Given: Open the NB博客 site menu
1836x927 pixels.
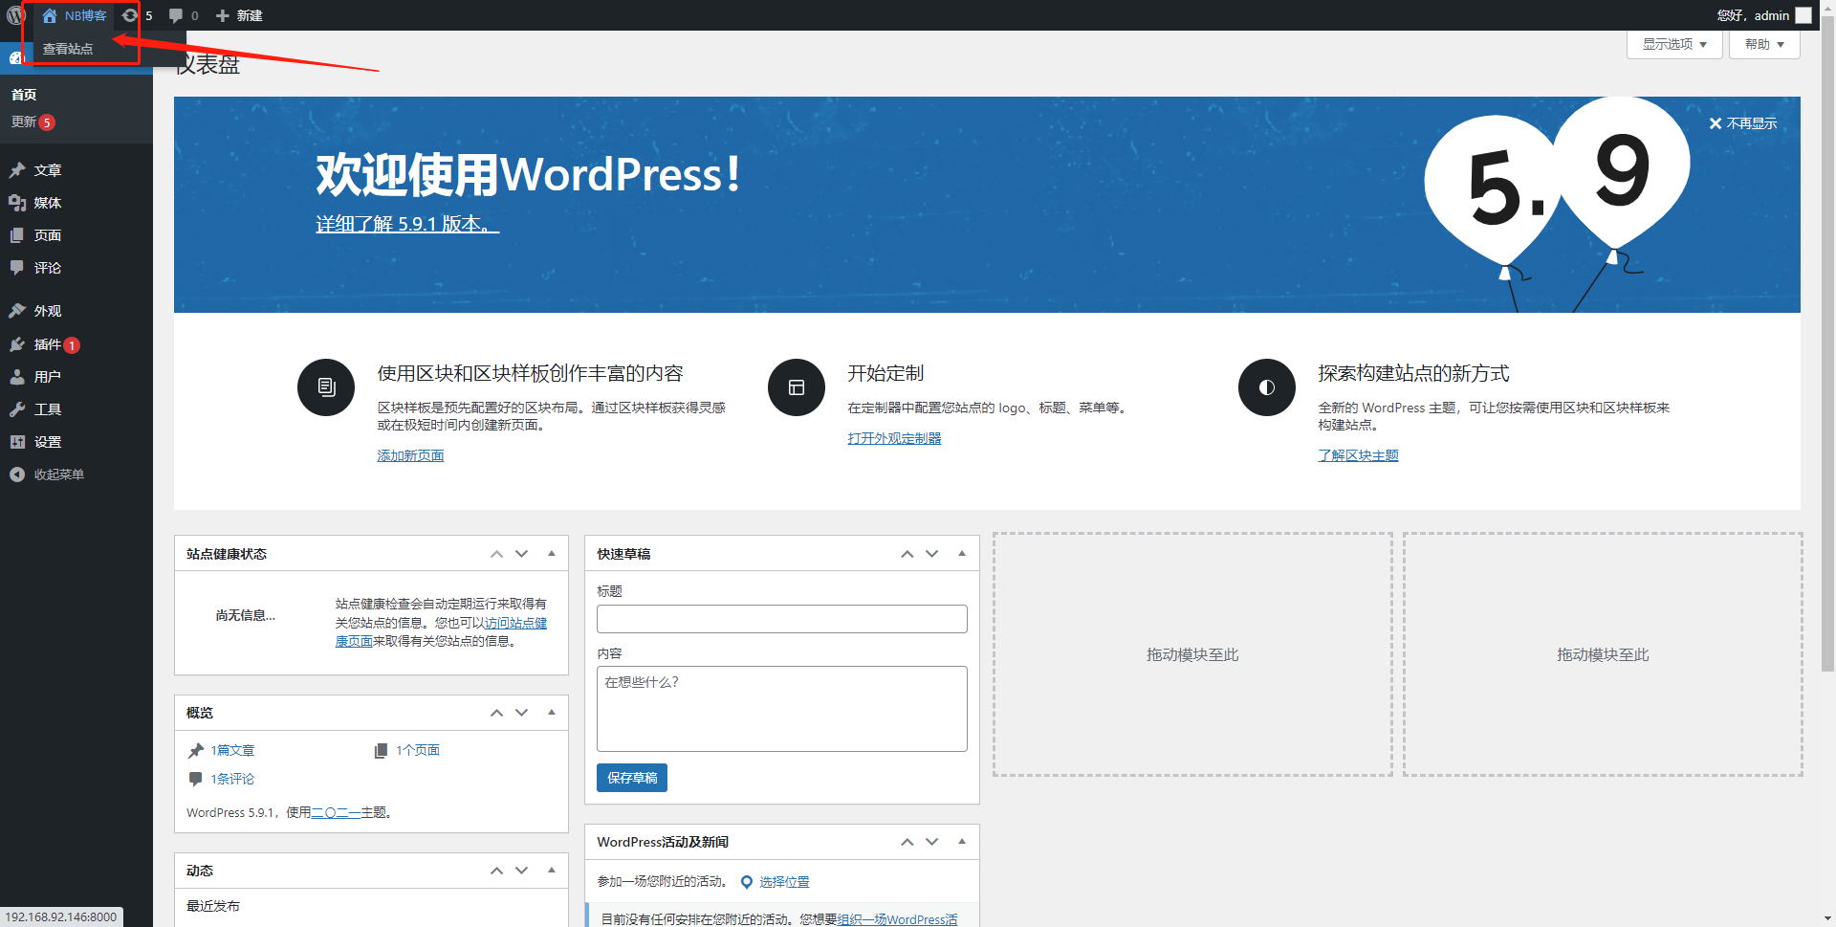Looking at the screenshot, I should pos(75,15).
